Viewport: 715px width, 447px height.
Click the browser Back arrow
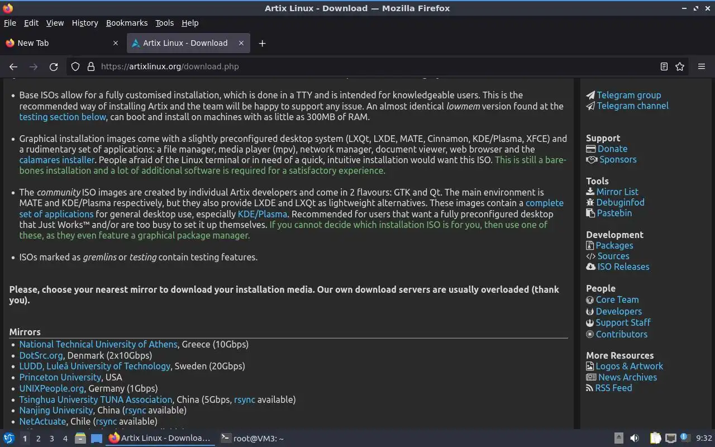[x=13, y=66]
